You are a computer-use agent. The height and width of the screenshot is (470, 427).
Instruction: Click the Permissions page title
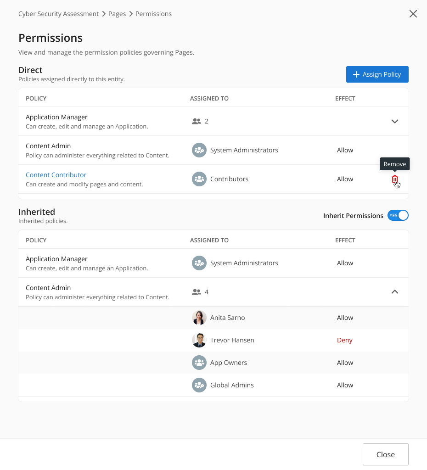(51, 38)
